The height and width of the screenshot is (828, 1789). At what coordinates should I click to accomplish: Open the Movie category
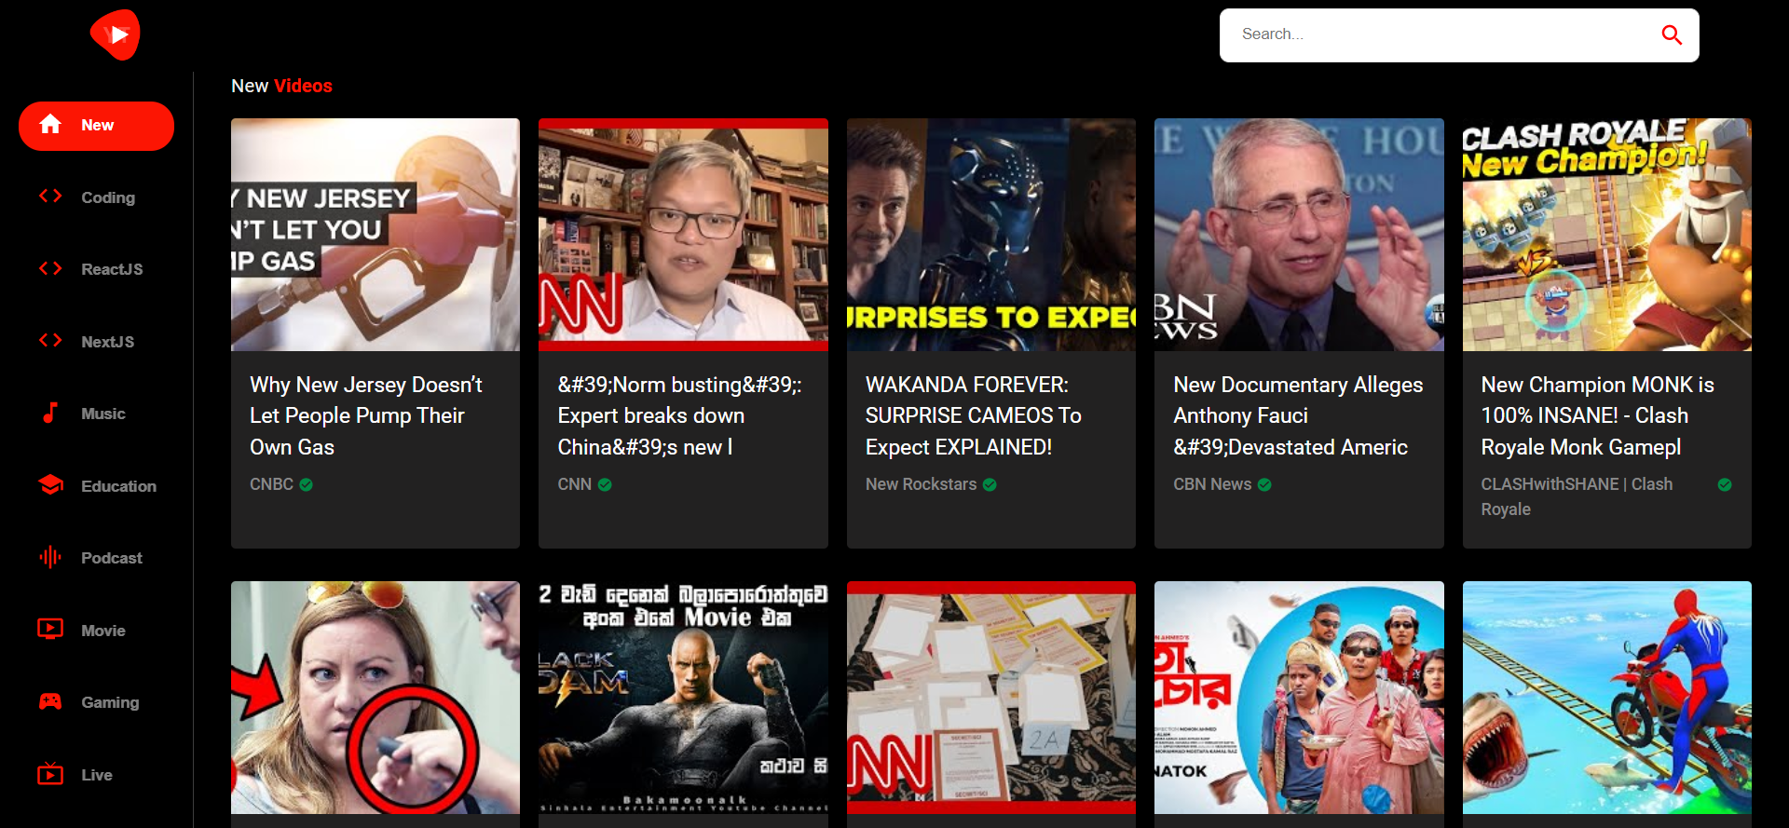(x=96, y=631)
